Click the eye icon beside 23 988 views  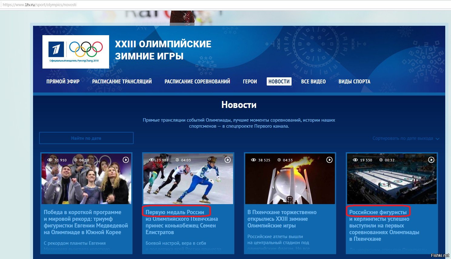(152, 160)
